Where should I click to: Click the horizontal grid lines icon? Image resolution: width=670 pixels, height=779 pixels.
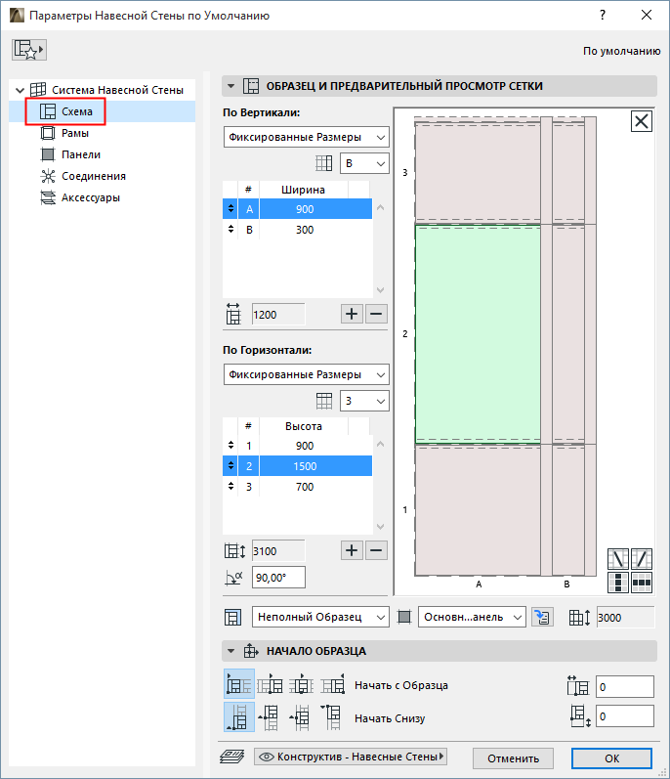point(324,401)
